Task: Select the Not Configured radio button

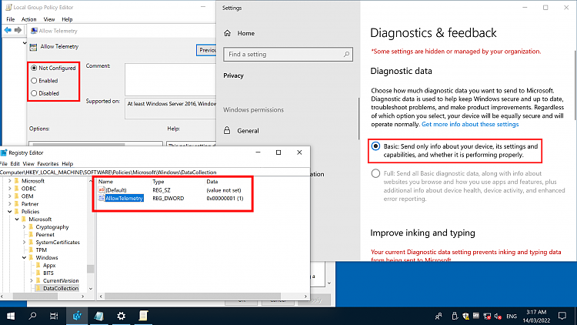Action: click(34, 69)
